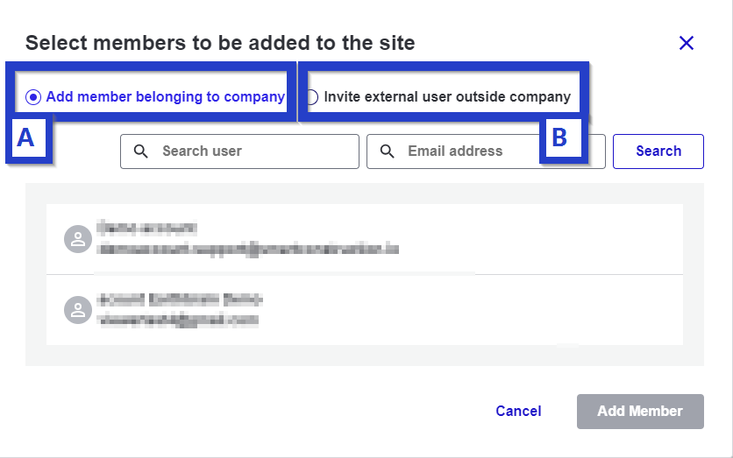Click the Search button
Screen dimensions: 733x458
[658, 151]
